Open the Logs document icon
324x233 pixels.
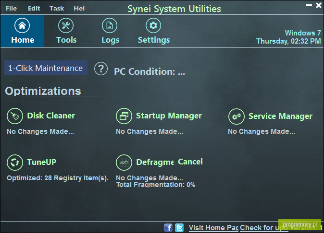[x=110, y=25]
